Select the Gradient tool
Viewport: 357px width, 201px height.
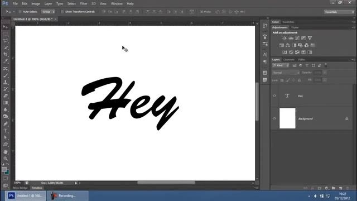(x=6, y=103)
